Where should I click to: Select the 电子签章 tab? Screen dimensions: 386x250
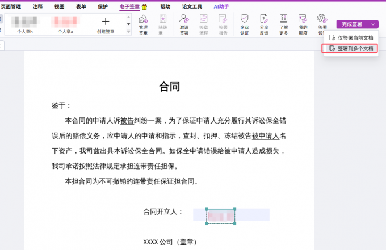[x=129, y=7]
